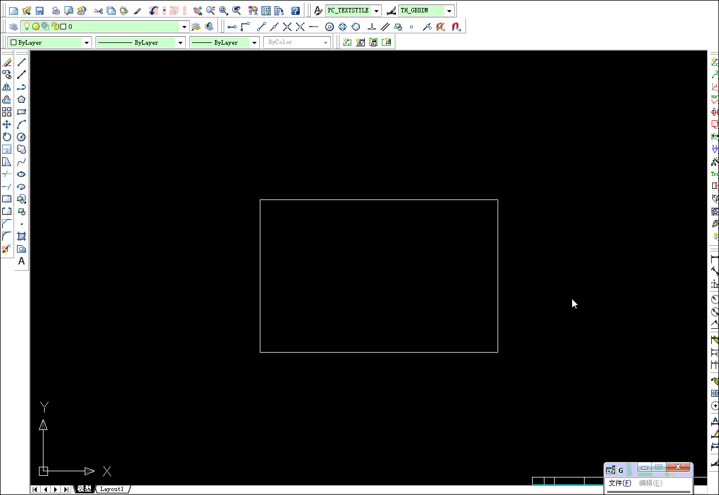This screenshot has width=719, height=495.
Task: Open the PC_TEXTSTYLE text style selector
Action: tap(376, 10)
